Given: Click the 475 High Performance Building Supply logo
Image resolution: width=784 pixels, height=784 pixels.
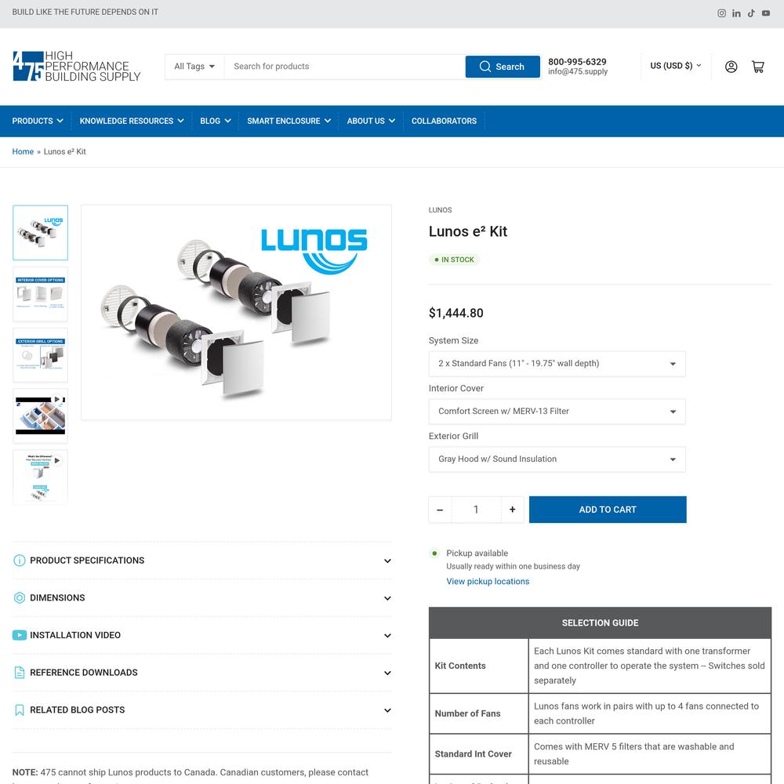Looking at the screenshot, I should [77, 66].
